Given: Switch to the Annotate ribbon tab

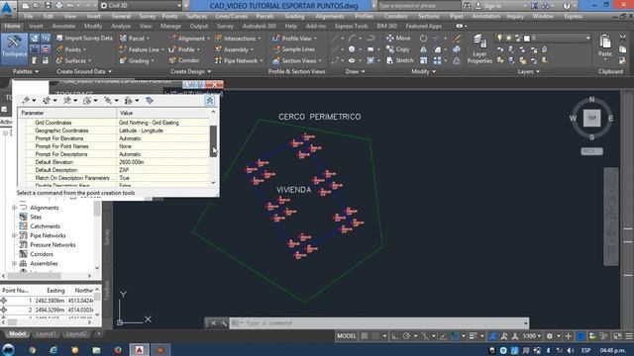Looking at the screenshot, I should 63,26.
